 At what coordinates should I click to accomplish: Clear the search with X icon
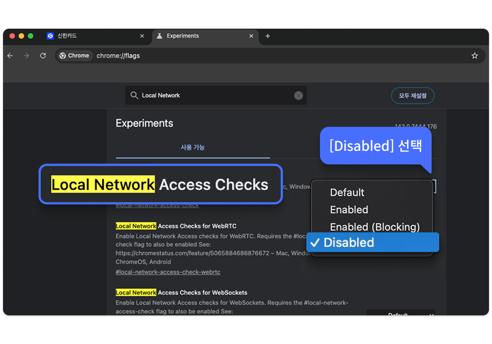pyautogui.click(x=298, y=96)
